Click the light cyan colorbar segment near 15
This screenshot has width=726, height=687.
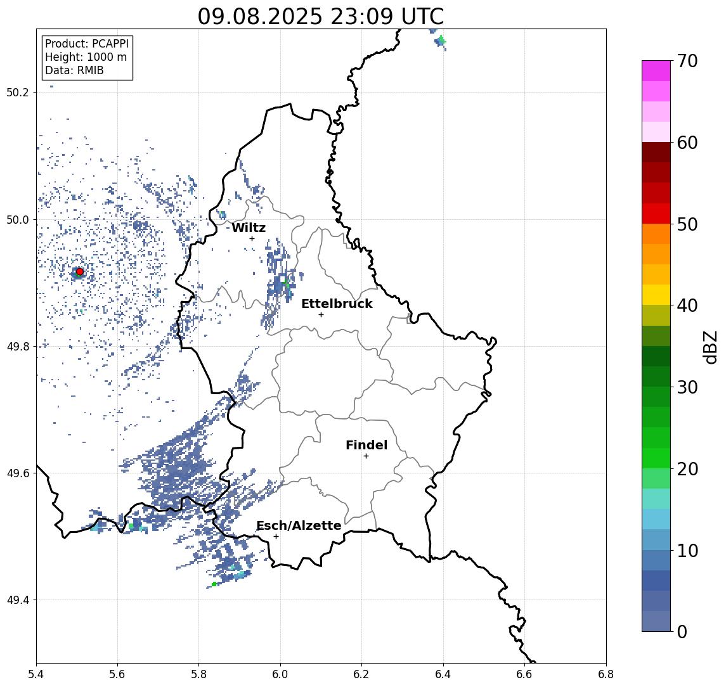coord(656,499)
